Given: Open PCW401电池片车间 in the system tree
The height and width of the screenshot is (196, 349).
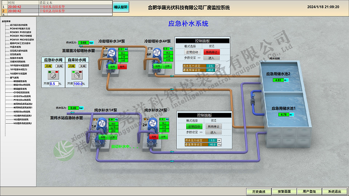Looking at the screenshot, I should (x=21, y=29).
